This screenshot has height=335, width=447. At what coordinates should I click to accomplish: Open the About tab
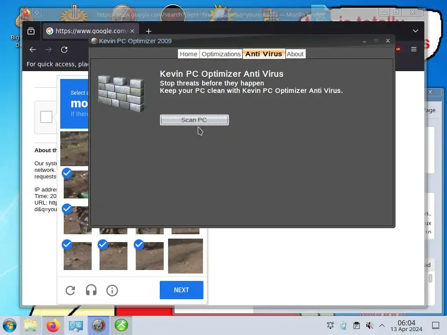tap(295, 54)
